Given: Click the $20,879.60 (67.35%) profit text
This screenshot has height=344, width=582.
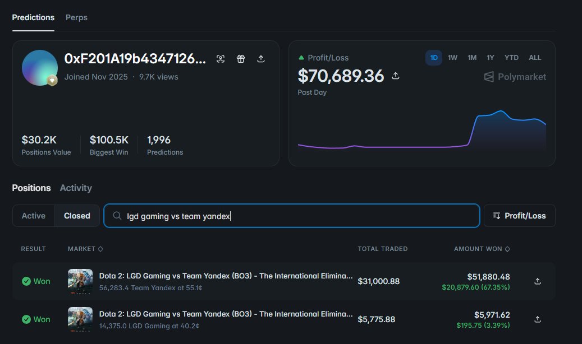Looking at the screenshot, I should [476, 287].
